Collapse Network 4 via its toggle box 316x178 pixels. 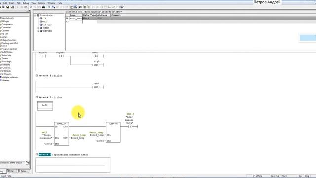point(37,76)
